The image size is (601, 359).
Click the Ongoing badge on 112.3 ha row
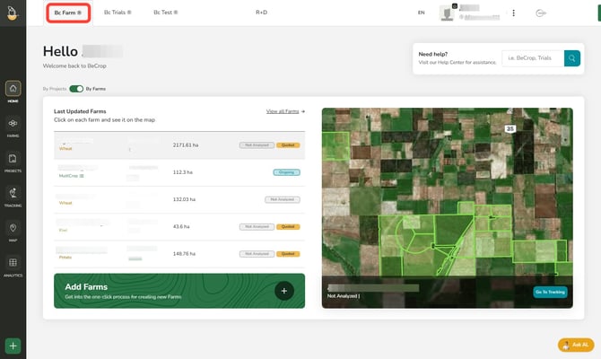(286, 172)
